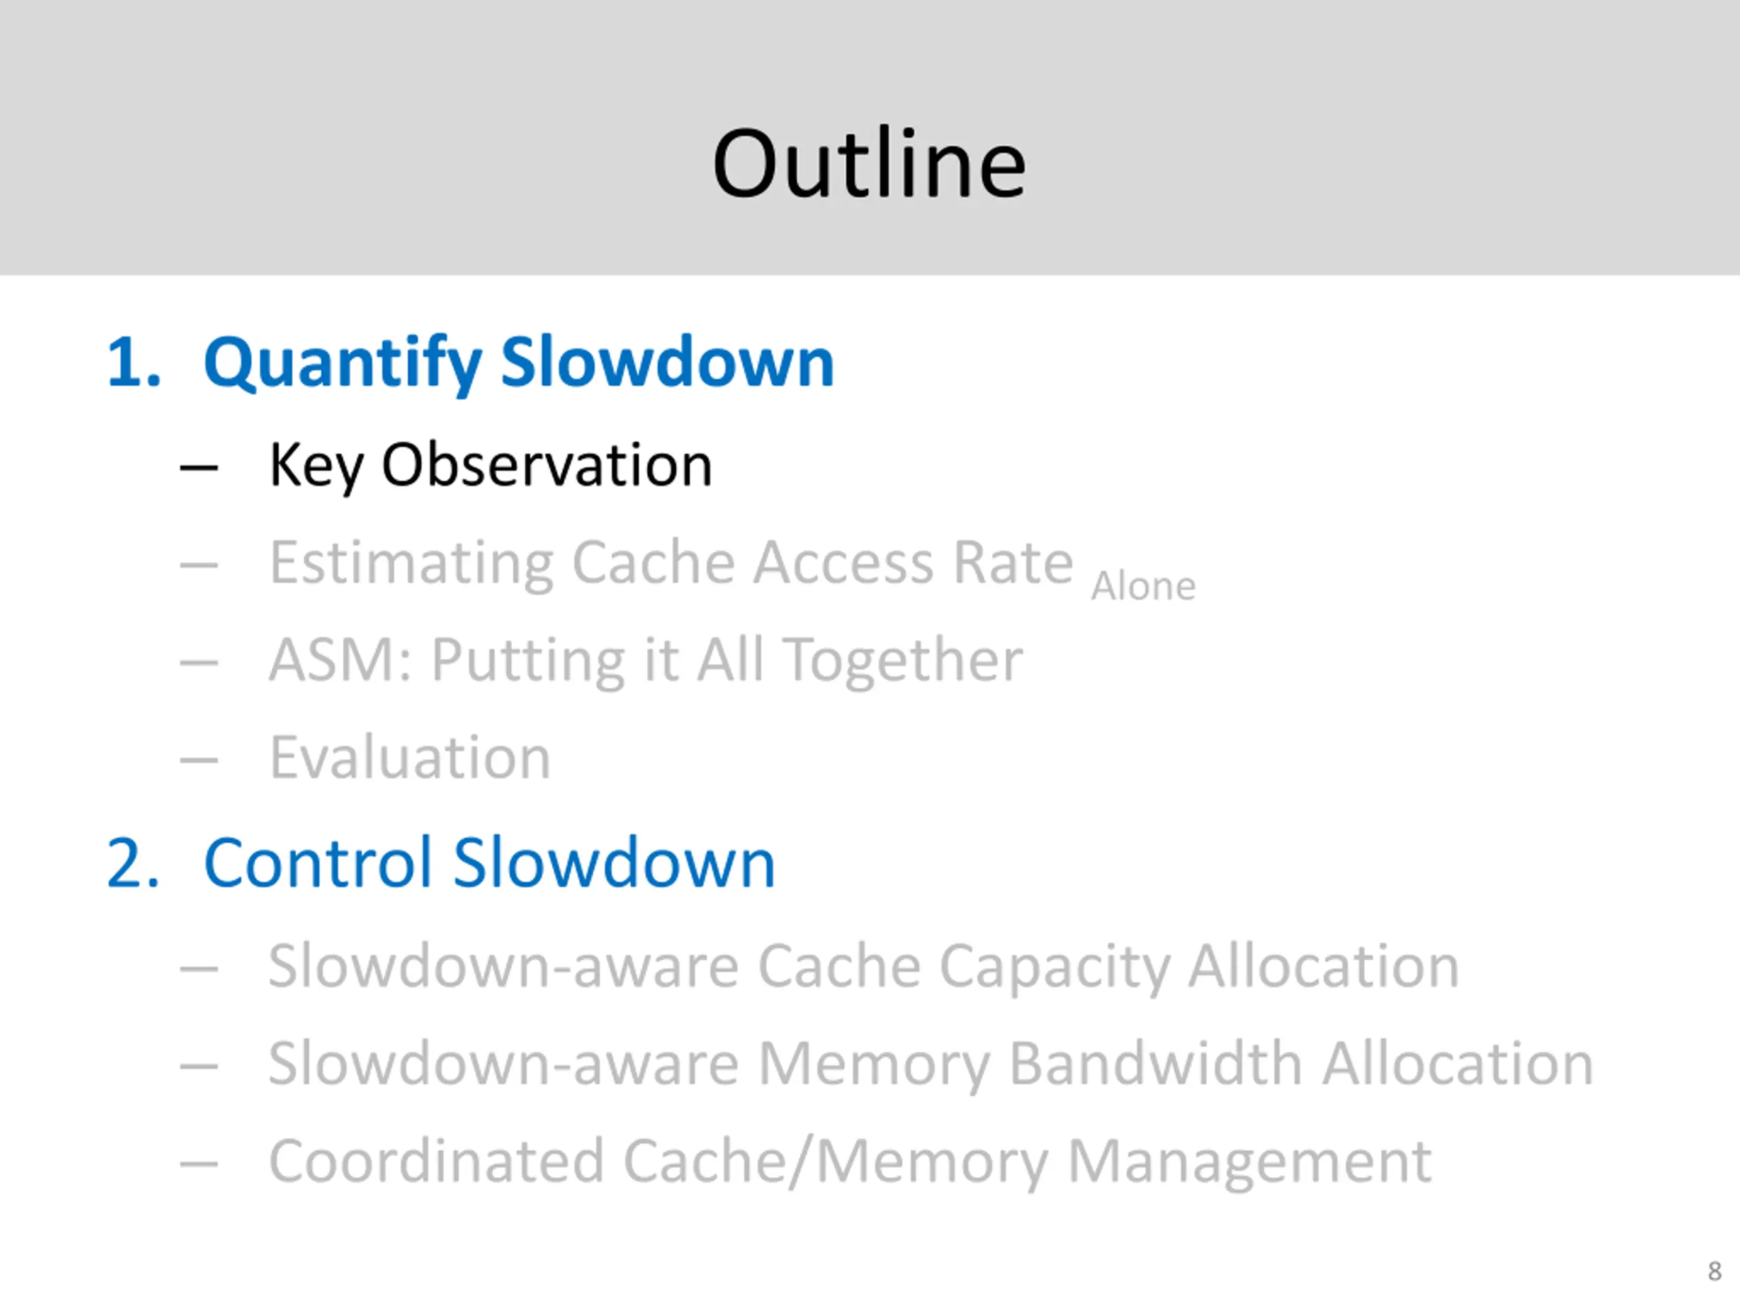Click the slide page number 8
The height and width of the screenshot is (1305, 1740).
click(x=1715, y=1271)
